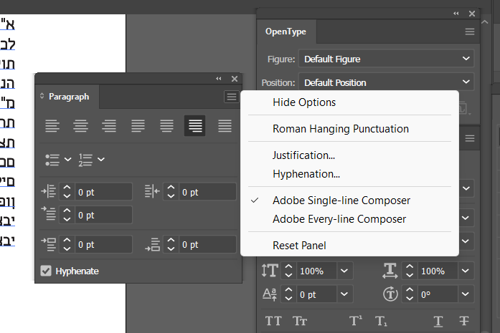Open the Figure dropdown in OpenType
Viewport: 500px width, 333px height.
[386, 59]
